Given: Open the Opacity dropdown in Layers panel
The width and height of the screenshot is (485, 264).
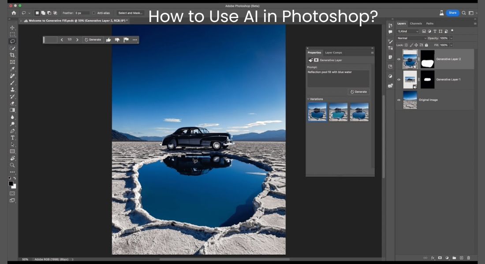Looking at the screenshot, I should pos(451,38).
